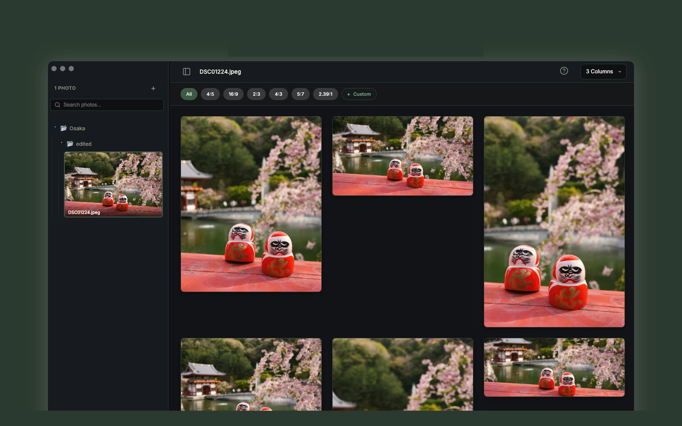
Task: Filter crops by 4:5 ratio
Action: pyautogui.click(x=210, y=94)
